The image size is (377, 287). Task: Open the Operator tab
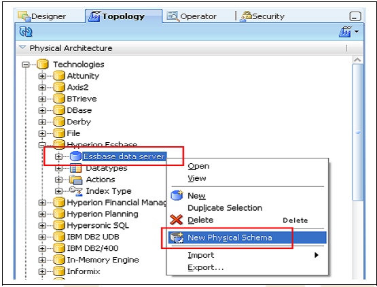[x=192, y=16]
